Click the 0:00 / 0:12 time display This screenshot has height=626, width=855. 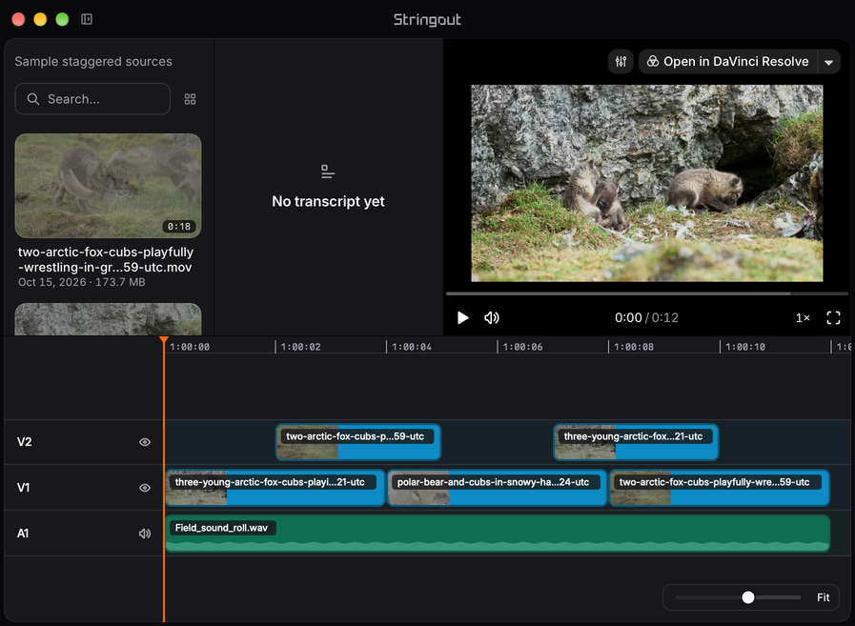[646, 318]
